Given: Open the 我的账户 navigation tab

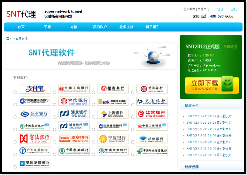Looking at the screenshot, I should coord(100,27).
